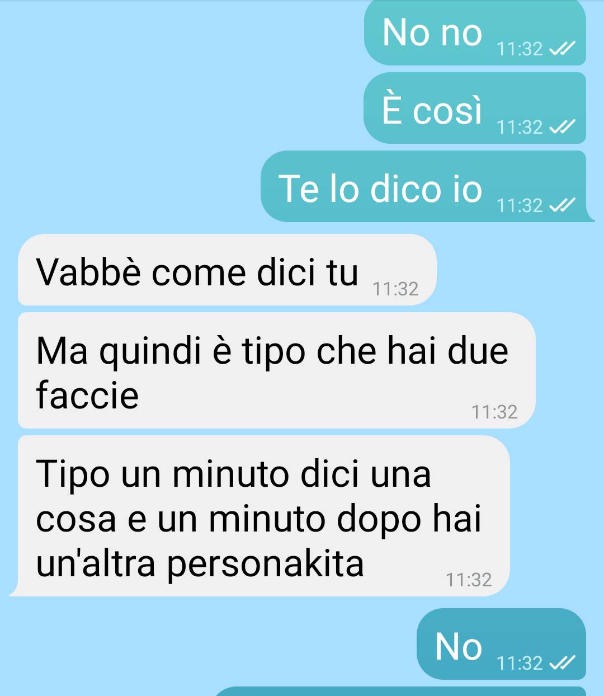Select the single 'No' reply bubble

pos(501,644)
